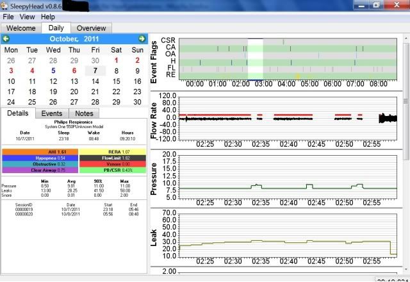Switch to the Welcome tab
This screenshot has height=282, width=410.
(x=21, y=28)
